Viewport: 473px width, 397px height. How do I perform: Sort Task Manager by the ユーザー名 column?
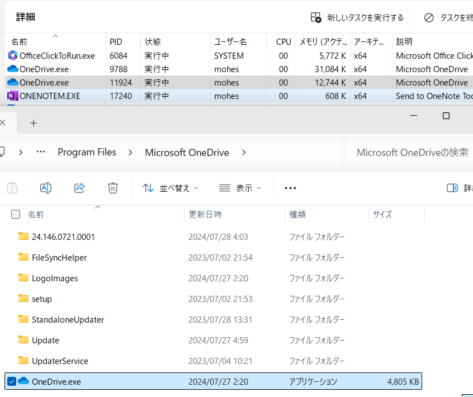point(238,41)
